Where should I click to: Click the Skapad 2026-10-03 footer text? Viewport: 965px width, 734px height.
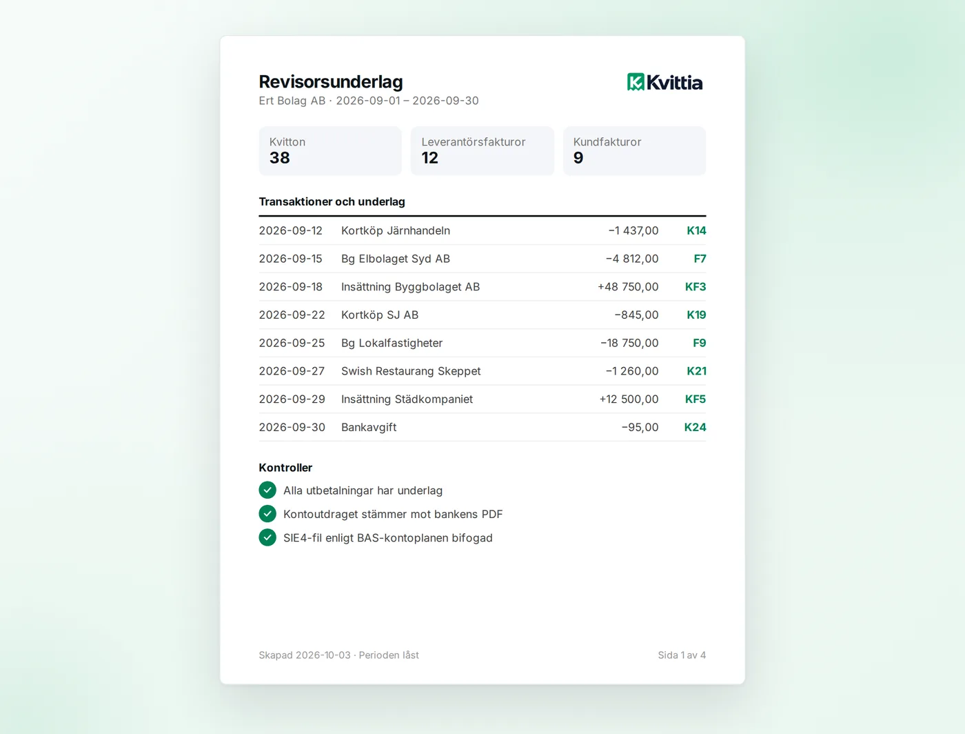(x=338, y=655)
